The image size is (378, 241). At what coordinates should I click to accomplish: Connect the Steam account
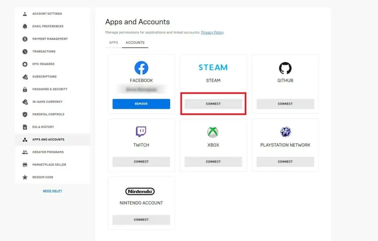pyautogui.click(x=213, y=104)
